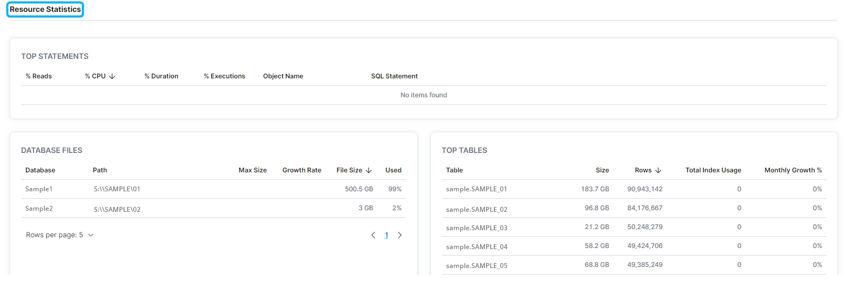Sort database files by Growth Rate

click(301, 170)
